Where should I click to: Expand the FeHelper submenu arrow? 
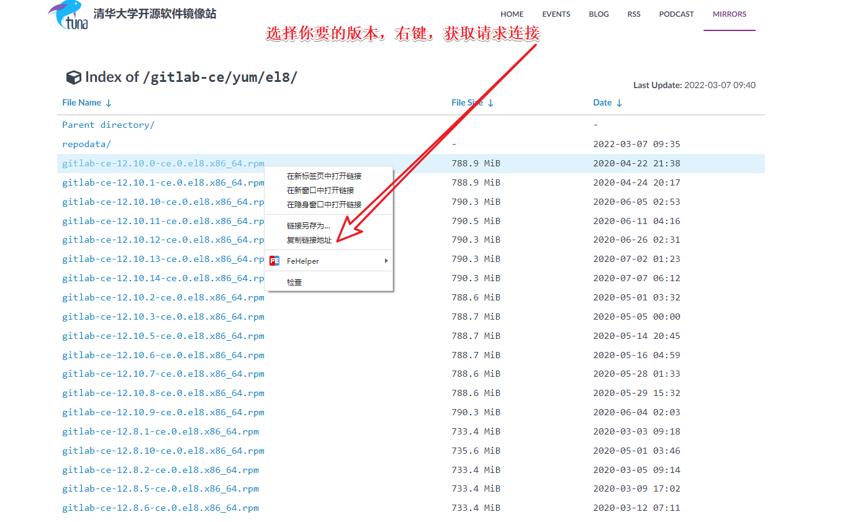[x=387, y=261]
